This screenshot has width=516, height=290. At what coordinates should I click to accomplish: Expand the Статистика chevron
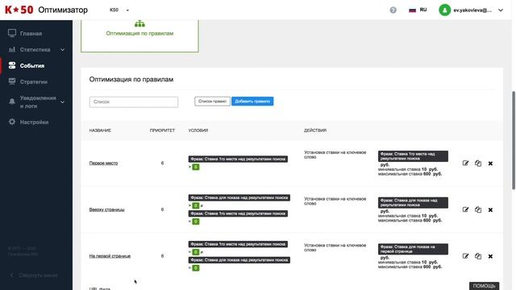[x=63, y=50]
